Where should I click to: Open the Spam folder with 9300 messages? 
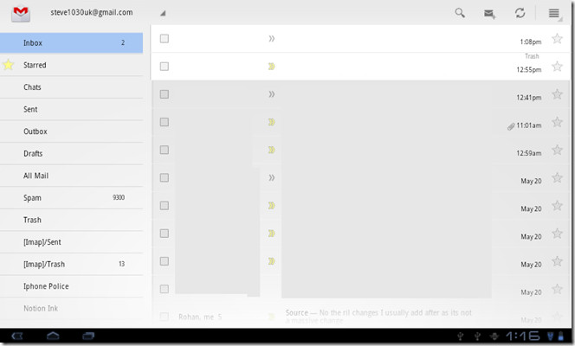[x=72, y=198]
